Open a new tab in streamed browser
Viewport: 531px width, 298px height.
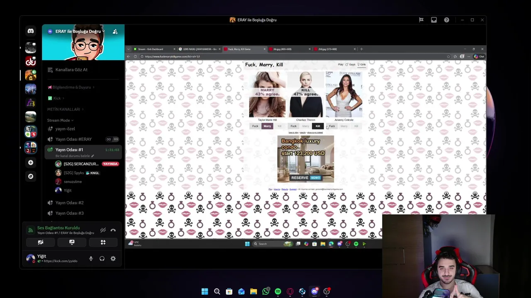[x=361, y=49]
